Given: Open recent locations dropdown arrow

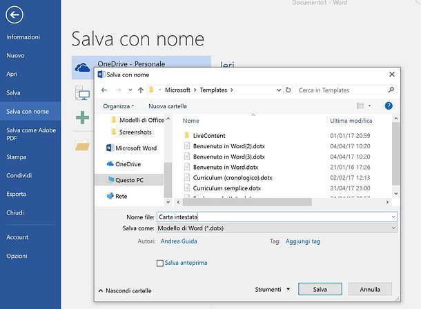Looking at the screenshot, I should click(130, 90).
